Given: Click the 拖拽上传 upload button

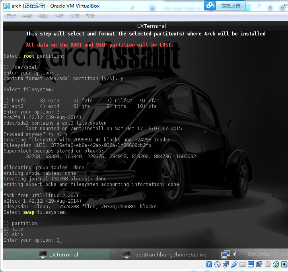Looking at the screenshot, I should tap(230, 6).
